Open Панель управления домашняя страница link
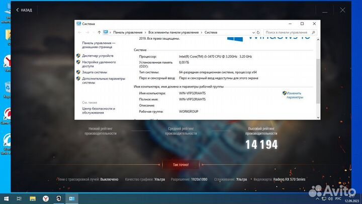Viewport: 362px width, 204px height. point(99,45)
